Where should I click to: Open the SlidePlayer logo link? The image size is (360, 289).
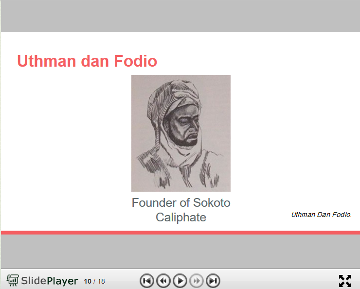click(42, 281)
